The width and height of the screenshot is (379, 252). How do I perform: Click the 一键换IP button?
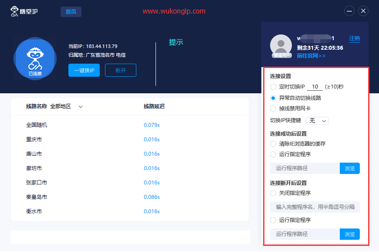(x=84, y=70)
